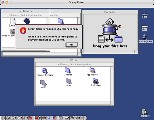
Task: Click the control strip left scroll arrow
Action: point(4,118)
